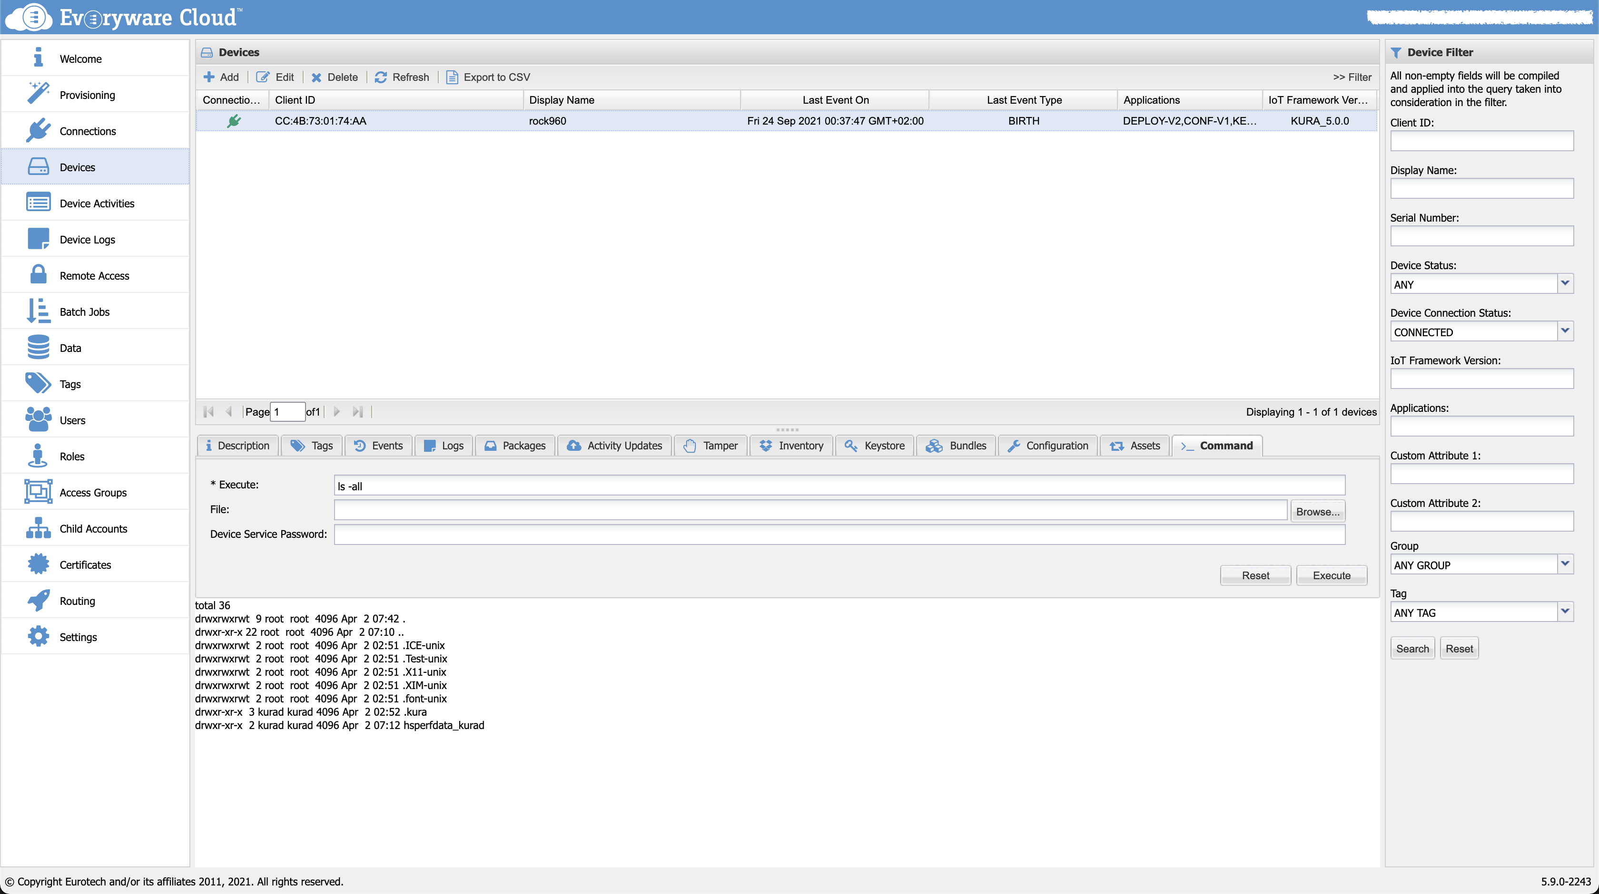Click the Device Logs icon in sidebar

pyautogui.click(x=38, y=239)
